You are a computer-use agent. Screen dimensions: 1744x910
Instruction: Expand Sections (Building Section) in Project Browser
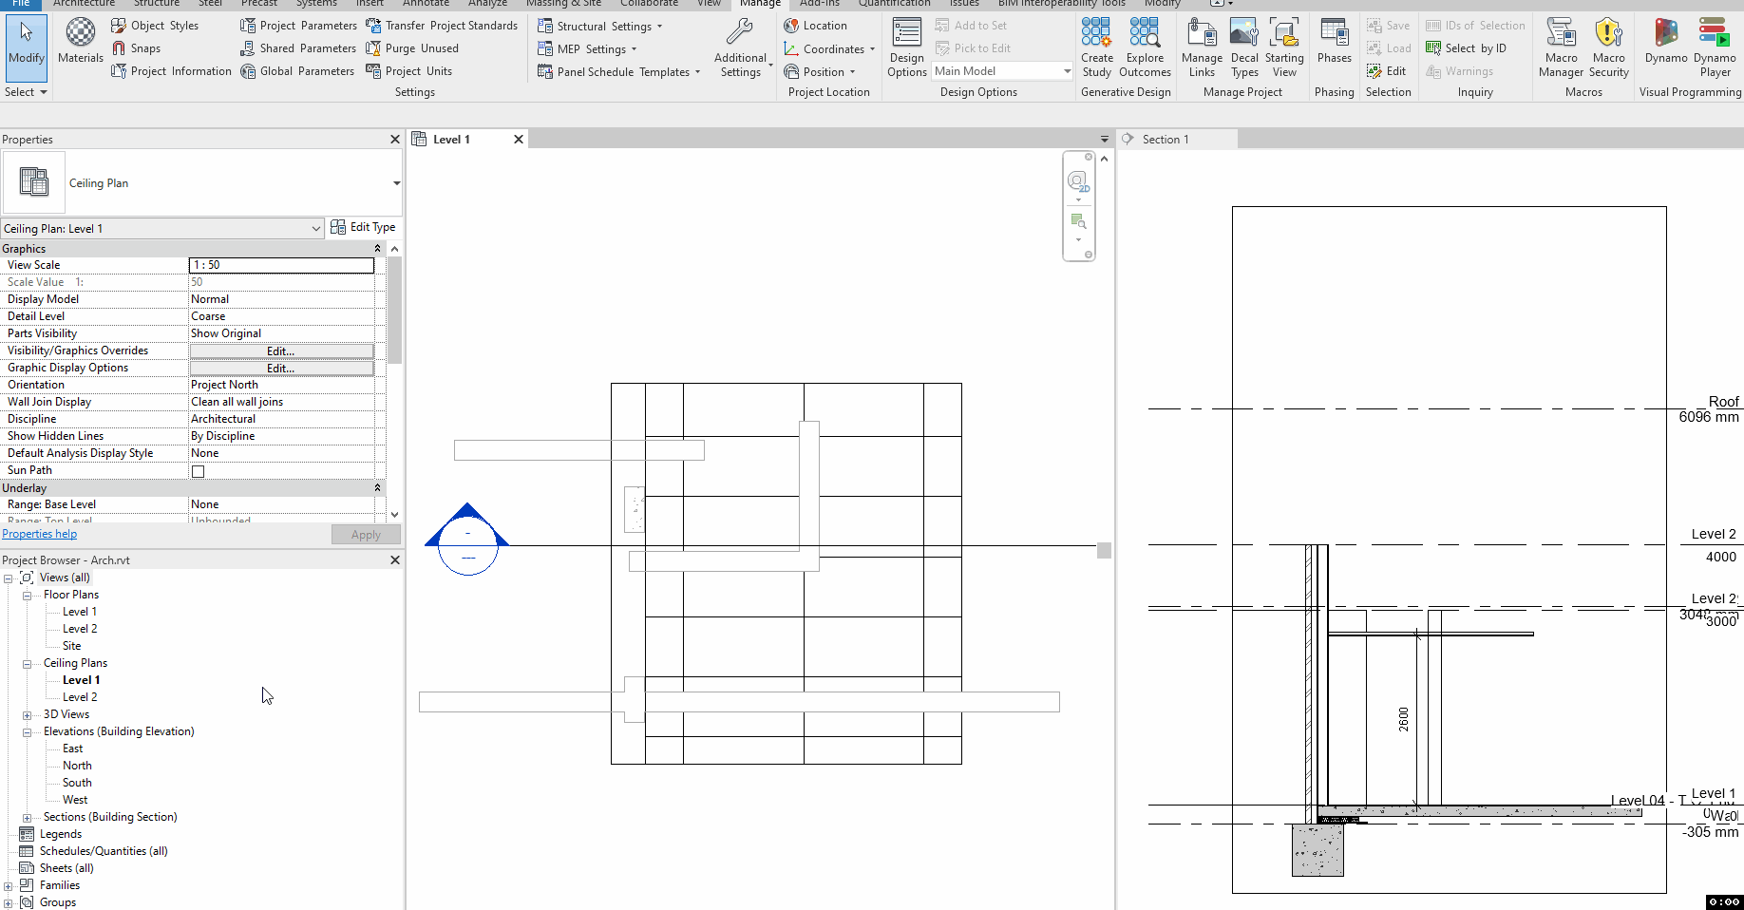[27, 816]
